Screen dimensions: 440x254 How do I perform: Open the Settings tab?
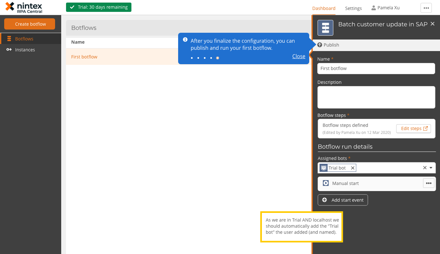point(353,8)
